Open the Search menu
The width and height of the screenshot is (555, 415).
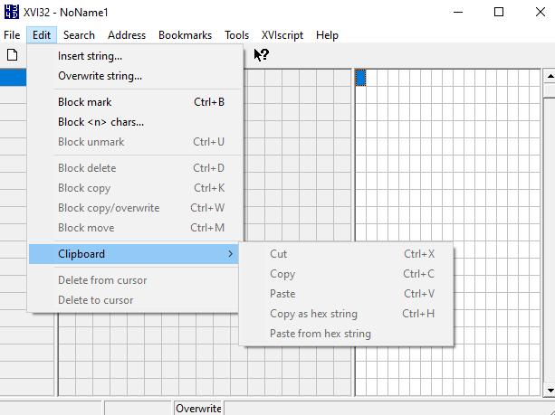pos(79,35)
